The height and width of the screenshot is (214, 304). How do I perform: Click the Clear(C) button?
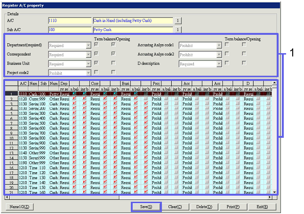[175, 207]
